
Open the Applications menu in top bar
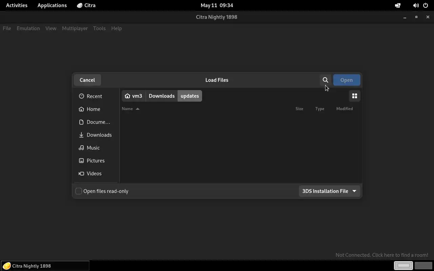(x=52, y=5)
